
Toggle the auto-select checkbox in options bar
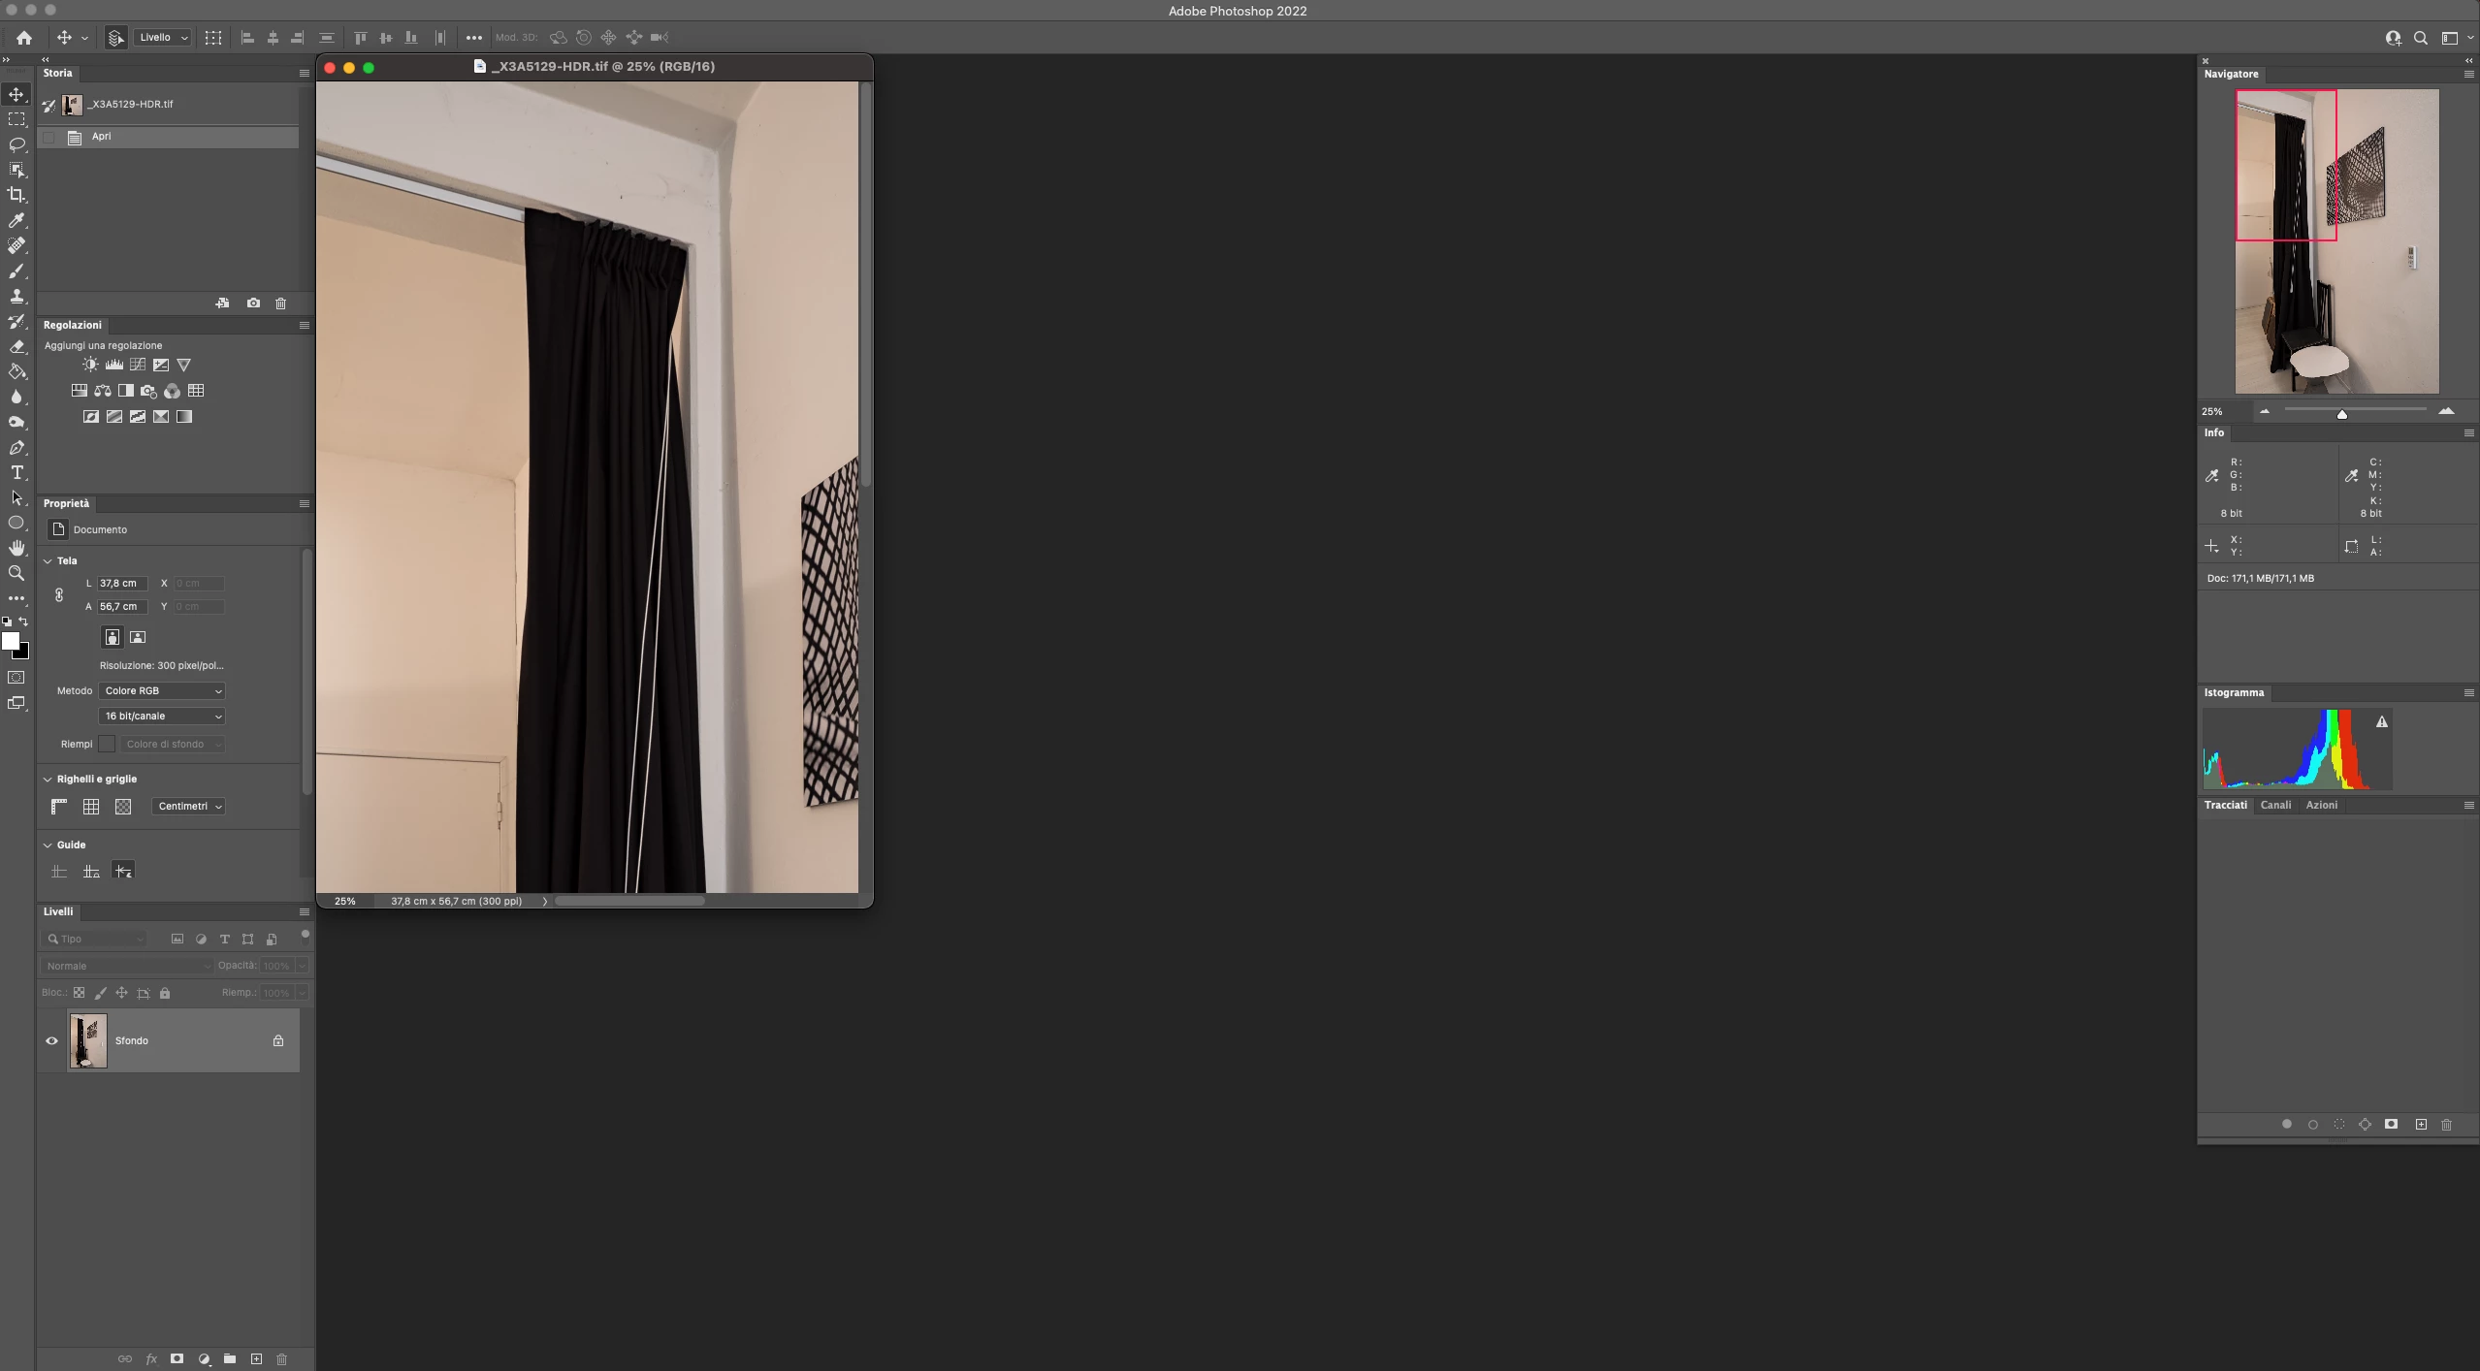[115, 38]
